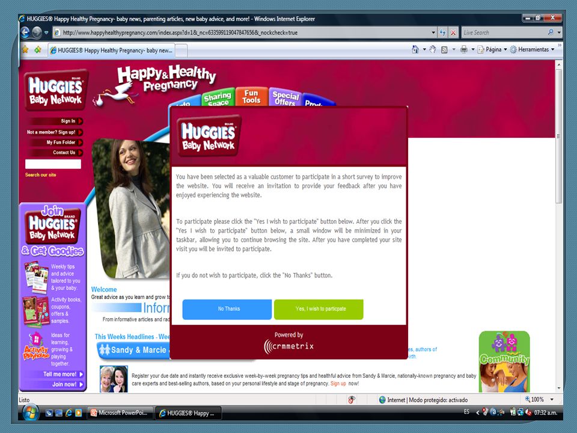The width and height of the screenshot is (577, 433).
Task: Click Yes, I wish to participate button
Action: point(319,309)
